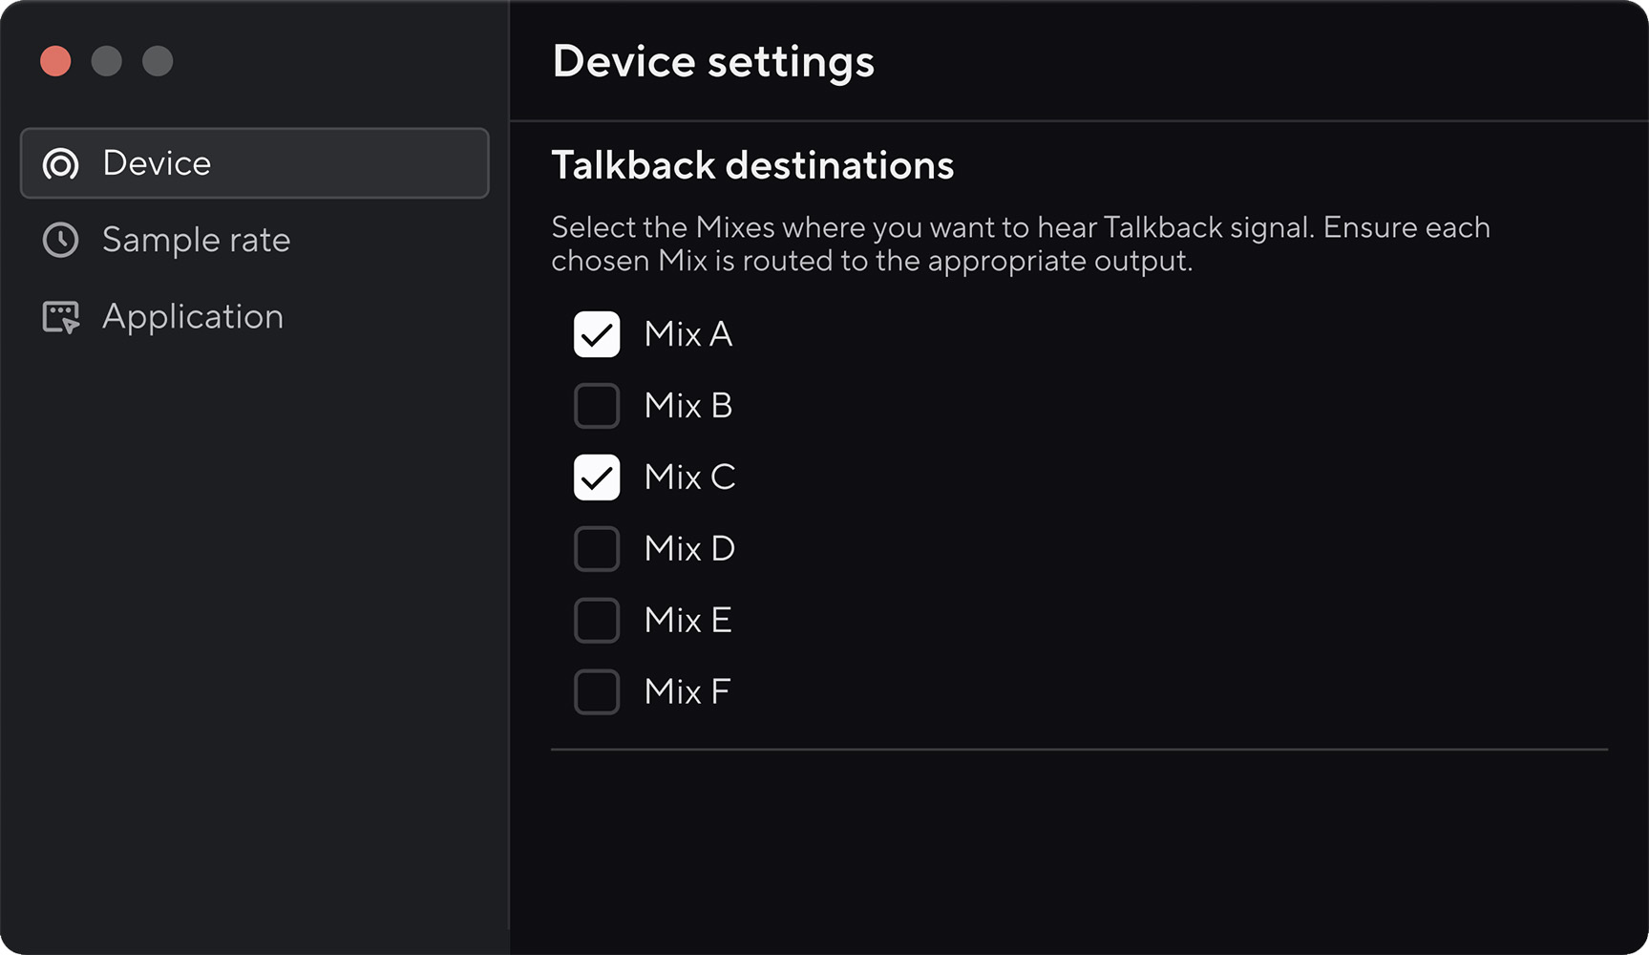Viewport: 1649px width, 955px height.
Task: Disable talkback on Mix C checkbox
Action: click(x=597, y=477)
